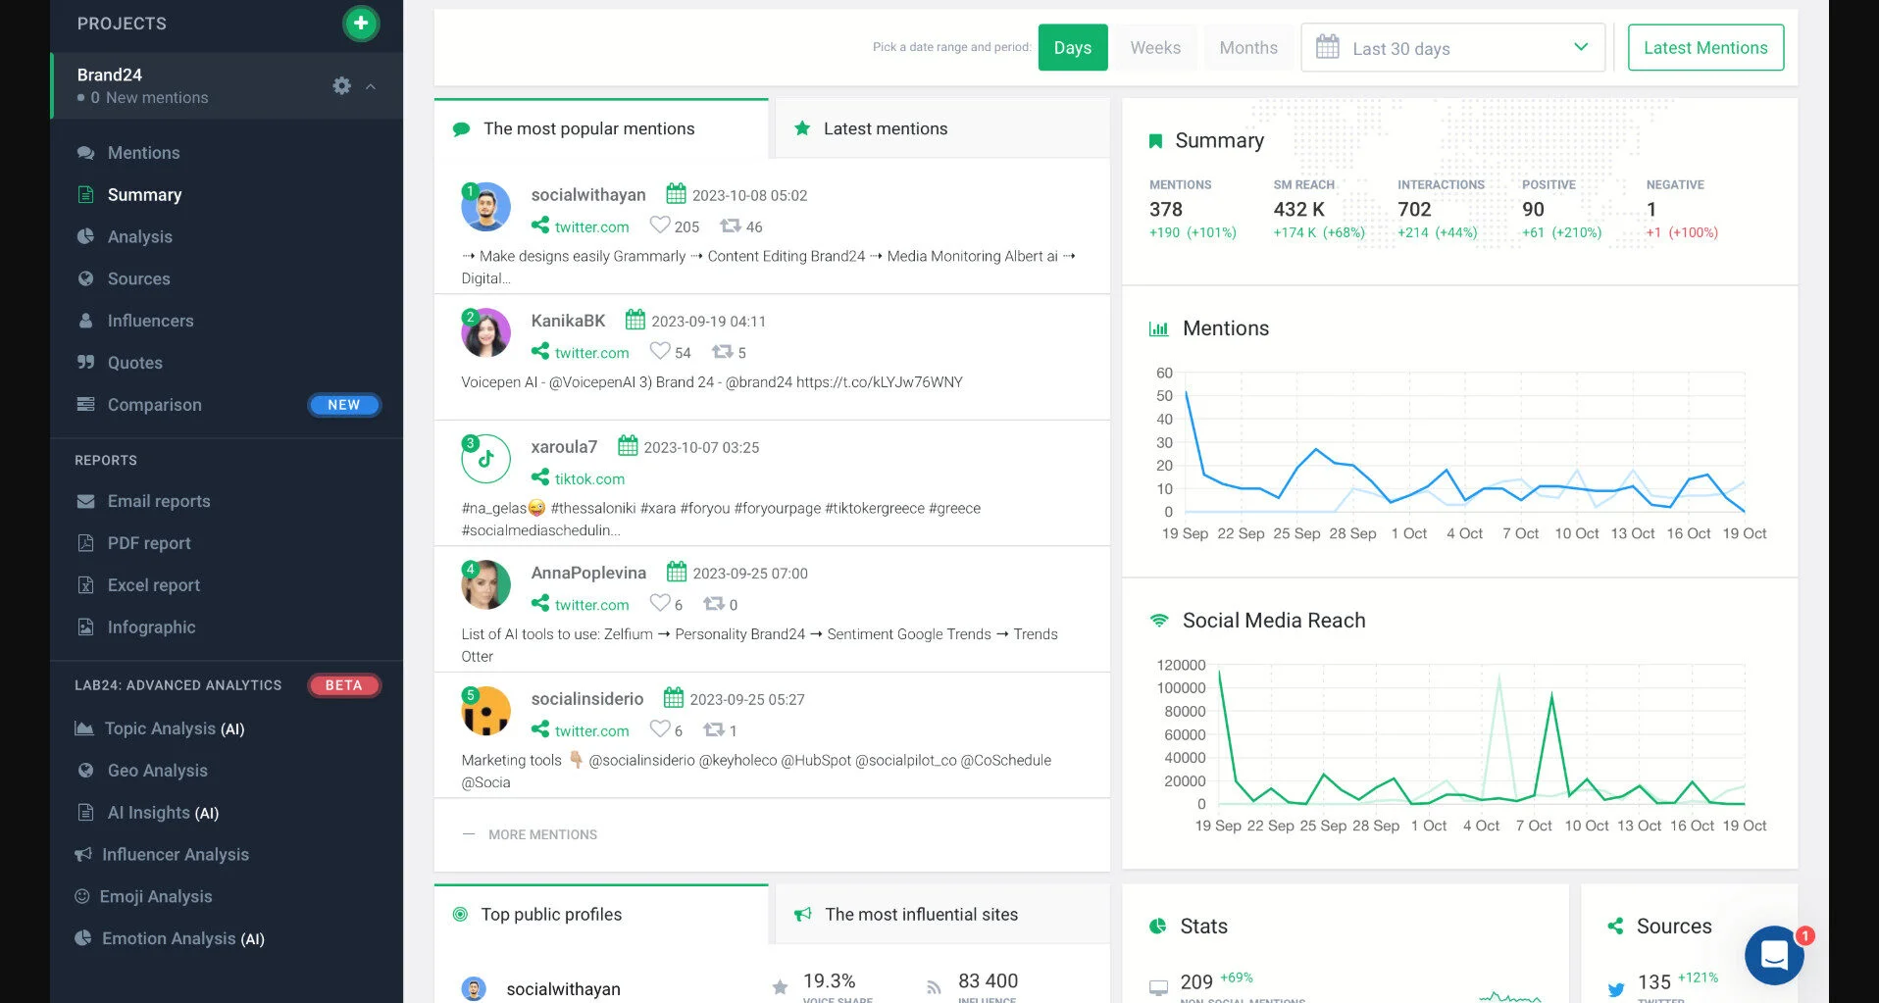
Task: Click Twitter bird icon in Sources
Action: pos(1615,989)
